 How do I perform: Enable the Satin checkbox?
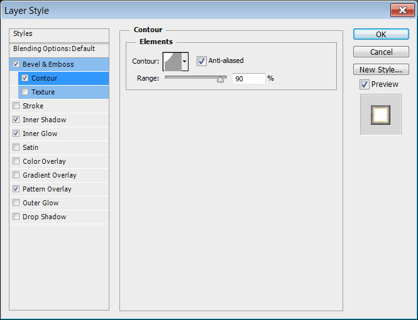[x=16, y=147]
